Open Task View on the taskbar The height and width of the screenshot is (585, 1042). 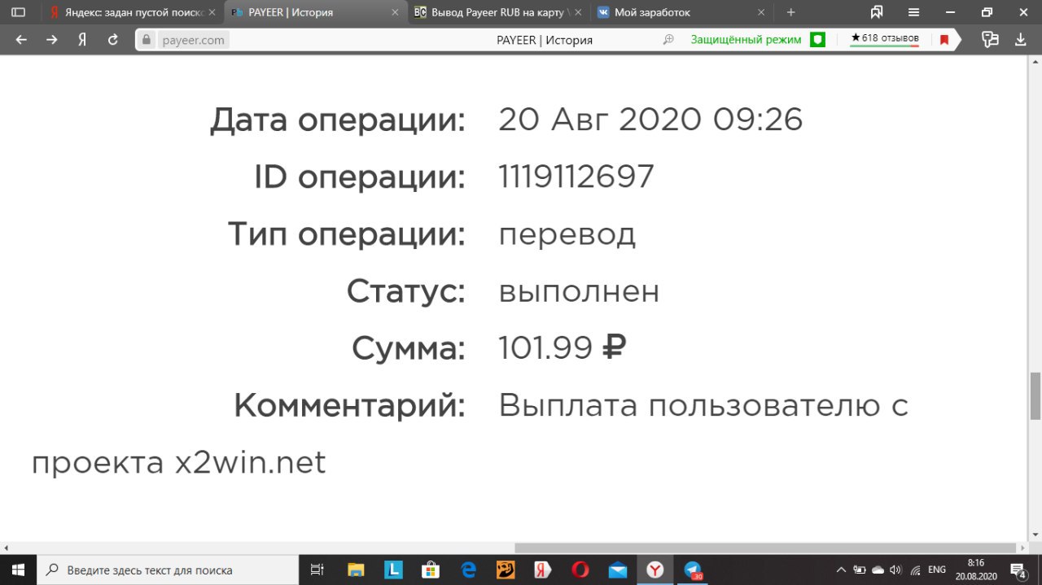pos(318,570)
